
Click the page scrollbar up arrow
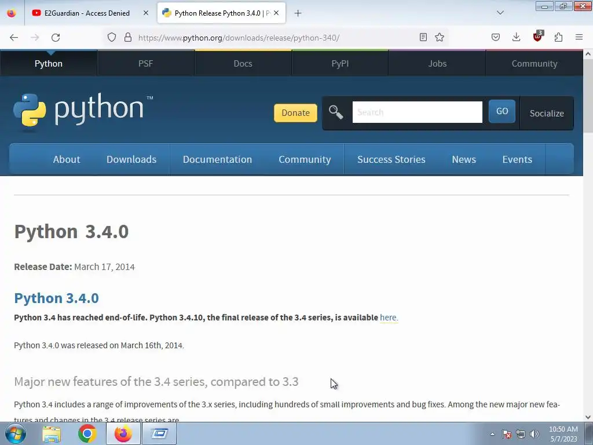pos(588,54)
